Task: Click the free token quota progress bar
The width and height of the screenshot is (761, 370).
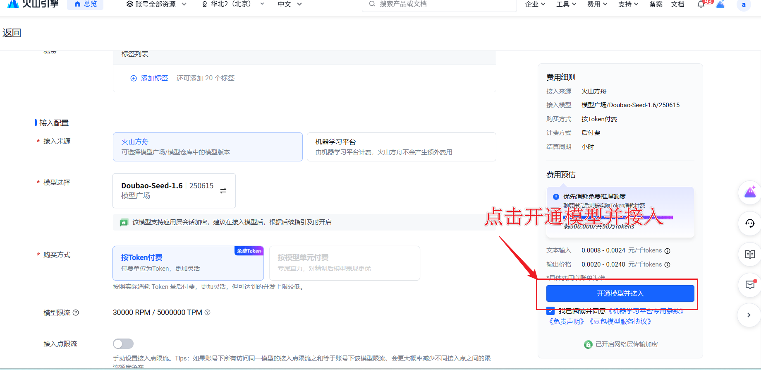Action: (618, 217)
